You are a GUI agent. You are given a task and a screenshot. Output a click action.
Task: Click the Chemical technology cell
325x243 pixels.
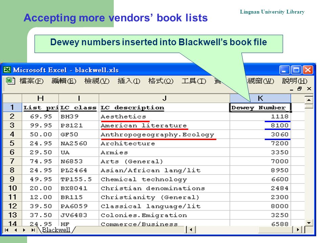165,179
